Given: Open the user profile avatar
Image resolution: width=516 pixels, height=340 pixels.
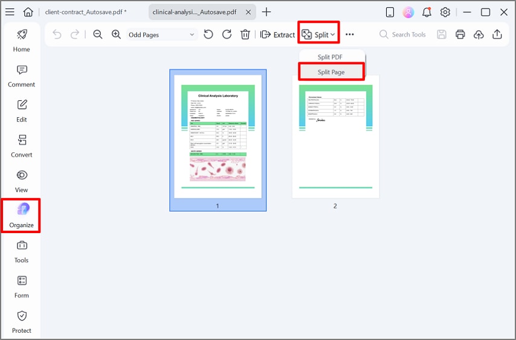Looking at the screenshot, I should click(x=408, y=12).
